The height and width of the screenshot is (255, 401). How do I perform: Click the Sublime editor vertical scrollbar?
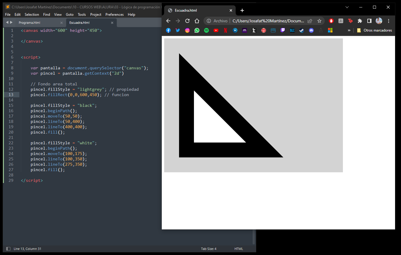[254, 237]
